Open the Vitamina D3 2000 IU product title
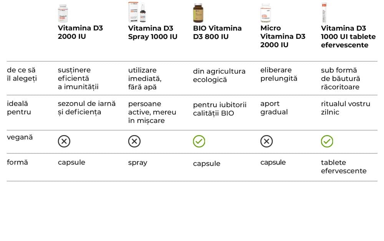Viewport: 384px width, 241px height. 80,32
